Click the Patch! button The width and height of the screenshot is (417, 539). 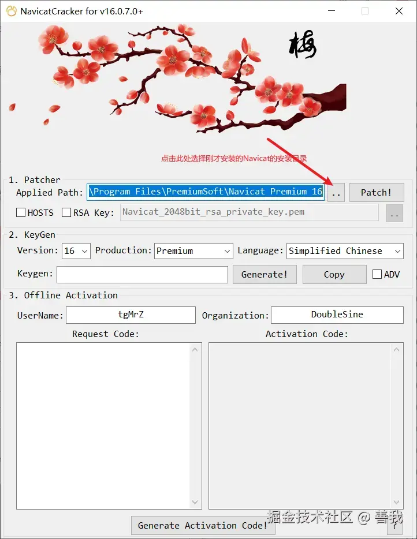377,193
